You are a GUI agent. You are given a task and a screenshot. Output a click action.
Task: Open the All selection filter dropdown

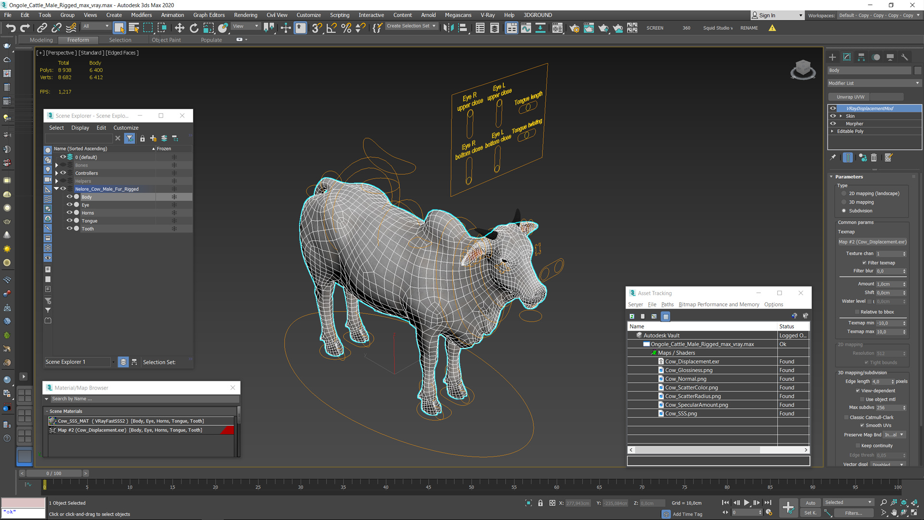95,26
